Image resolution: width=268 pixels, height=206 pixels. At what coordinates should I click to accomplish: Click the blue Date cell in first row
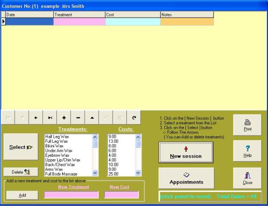click(x=30, y=21)
